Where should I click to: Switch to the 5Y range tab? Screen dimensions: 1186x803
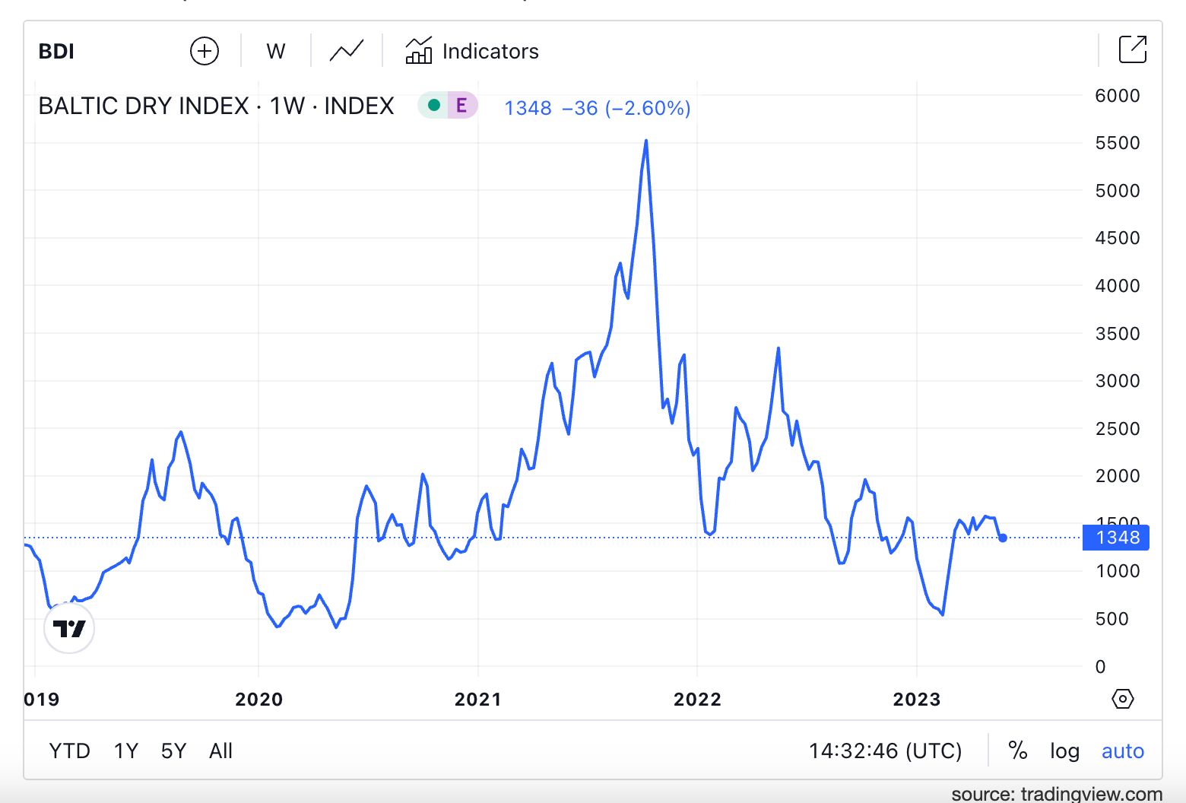click(173, 751)
